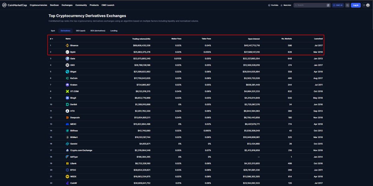Sort by Launched column header
The image size is (373, 186).
point(318,39)
